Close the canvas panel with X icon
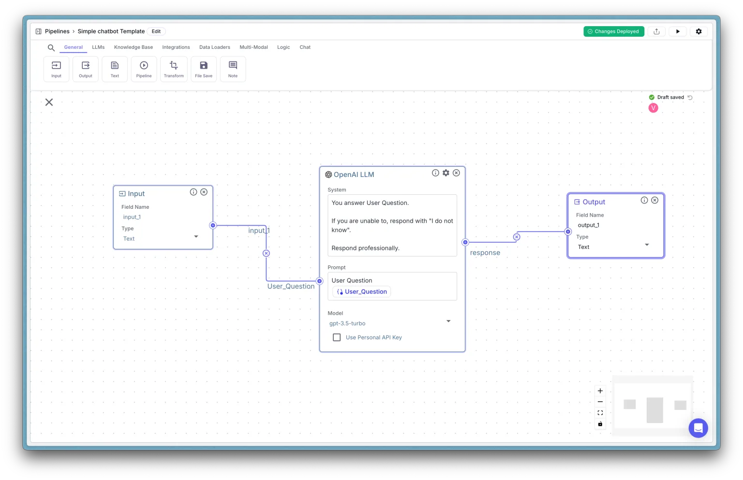Screen dimensions: 743x480 [49, 102]
